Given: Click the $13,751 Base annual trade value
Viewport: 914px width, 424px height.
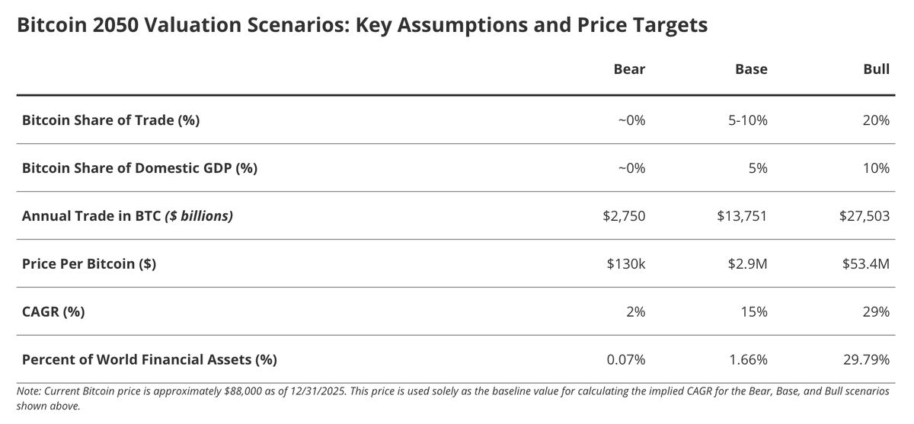Looking at the screenshot, I should (742, 216).
